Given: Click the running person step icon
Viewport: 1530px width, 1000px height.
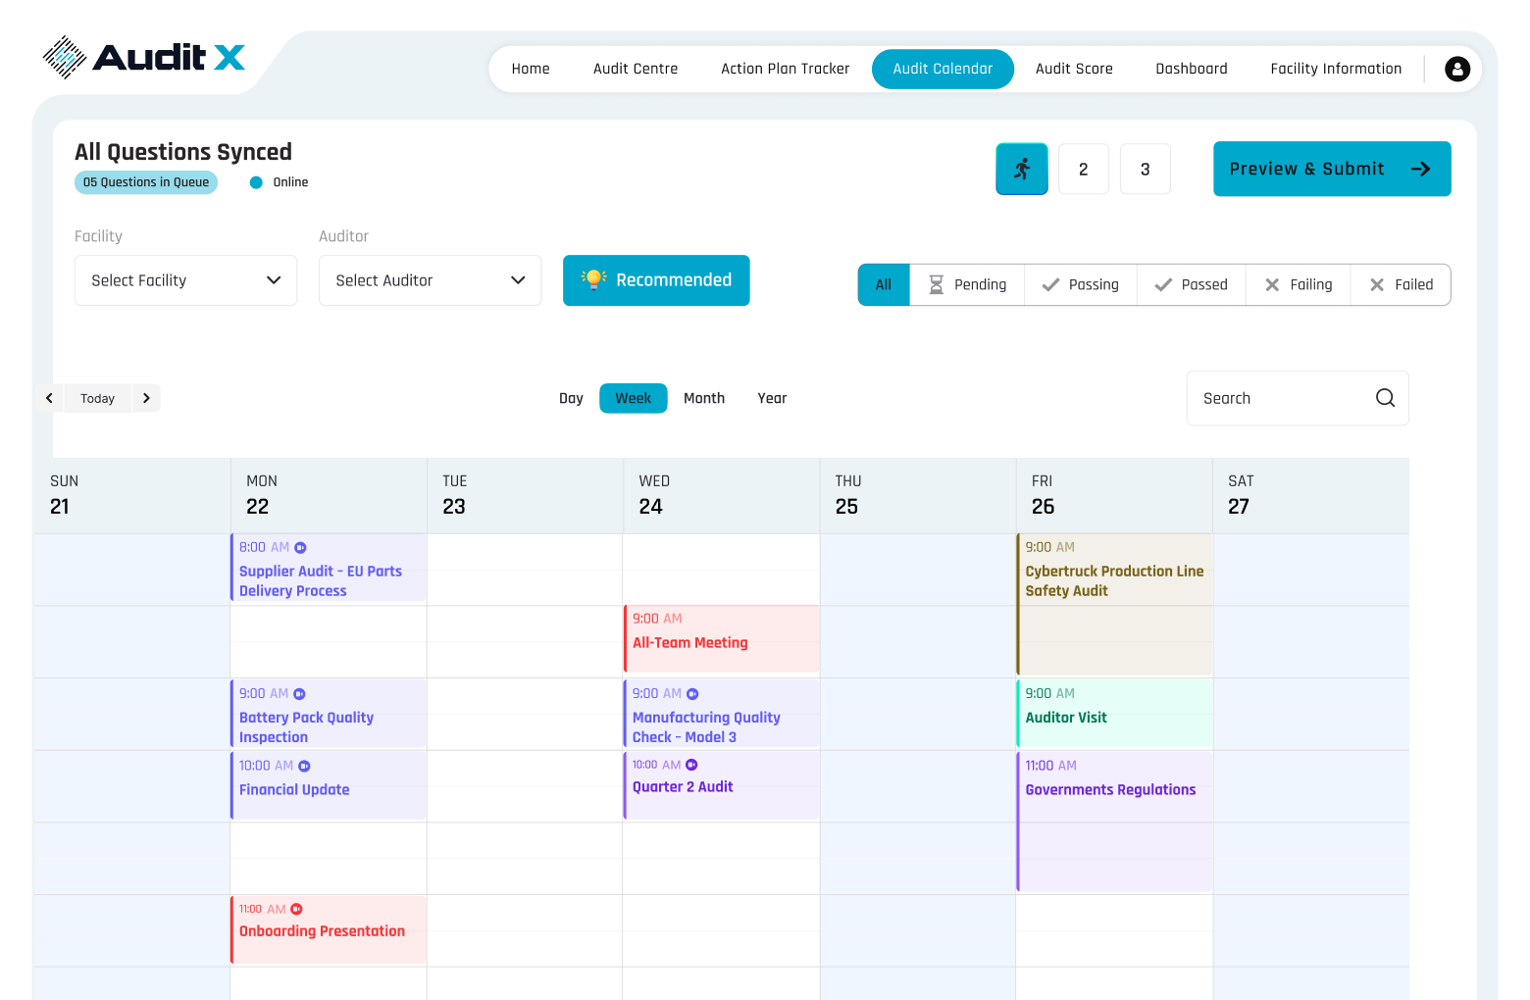Looking at the screenshot, I should [1022, 169].
